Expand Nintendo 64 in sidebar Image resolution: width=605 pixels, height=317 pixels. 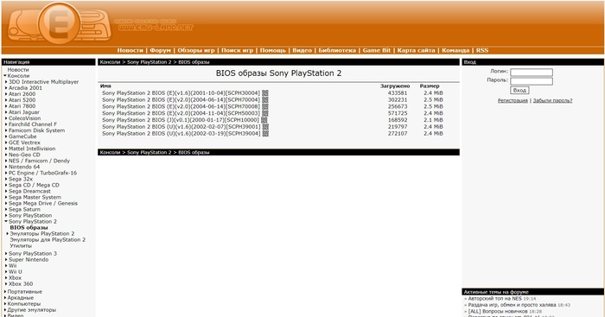pos(6,167)
